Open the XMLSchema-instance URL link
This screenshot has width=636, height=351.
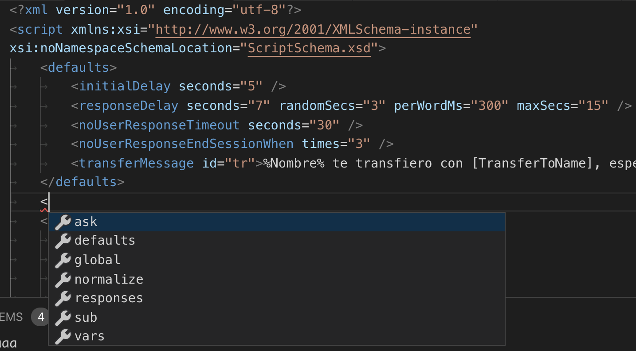313,30
